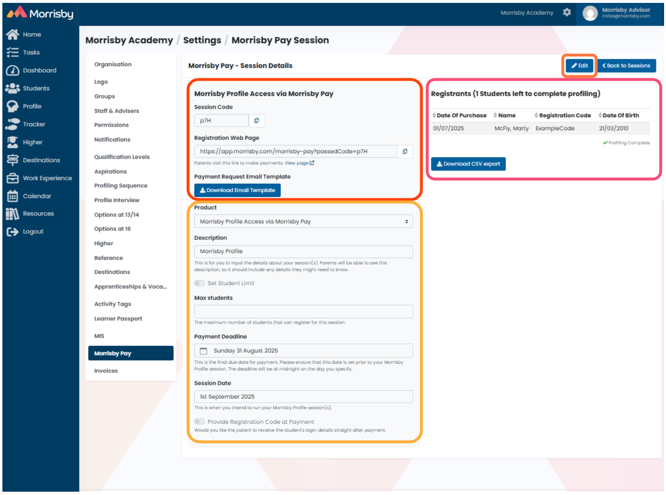Click calendar icon in Payment Deadline

pos(204,351)
